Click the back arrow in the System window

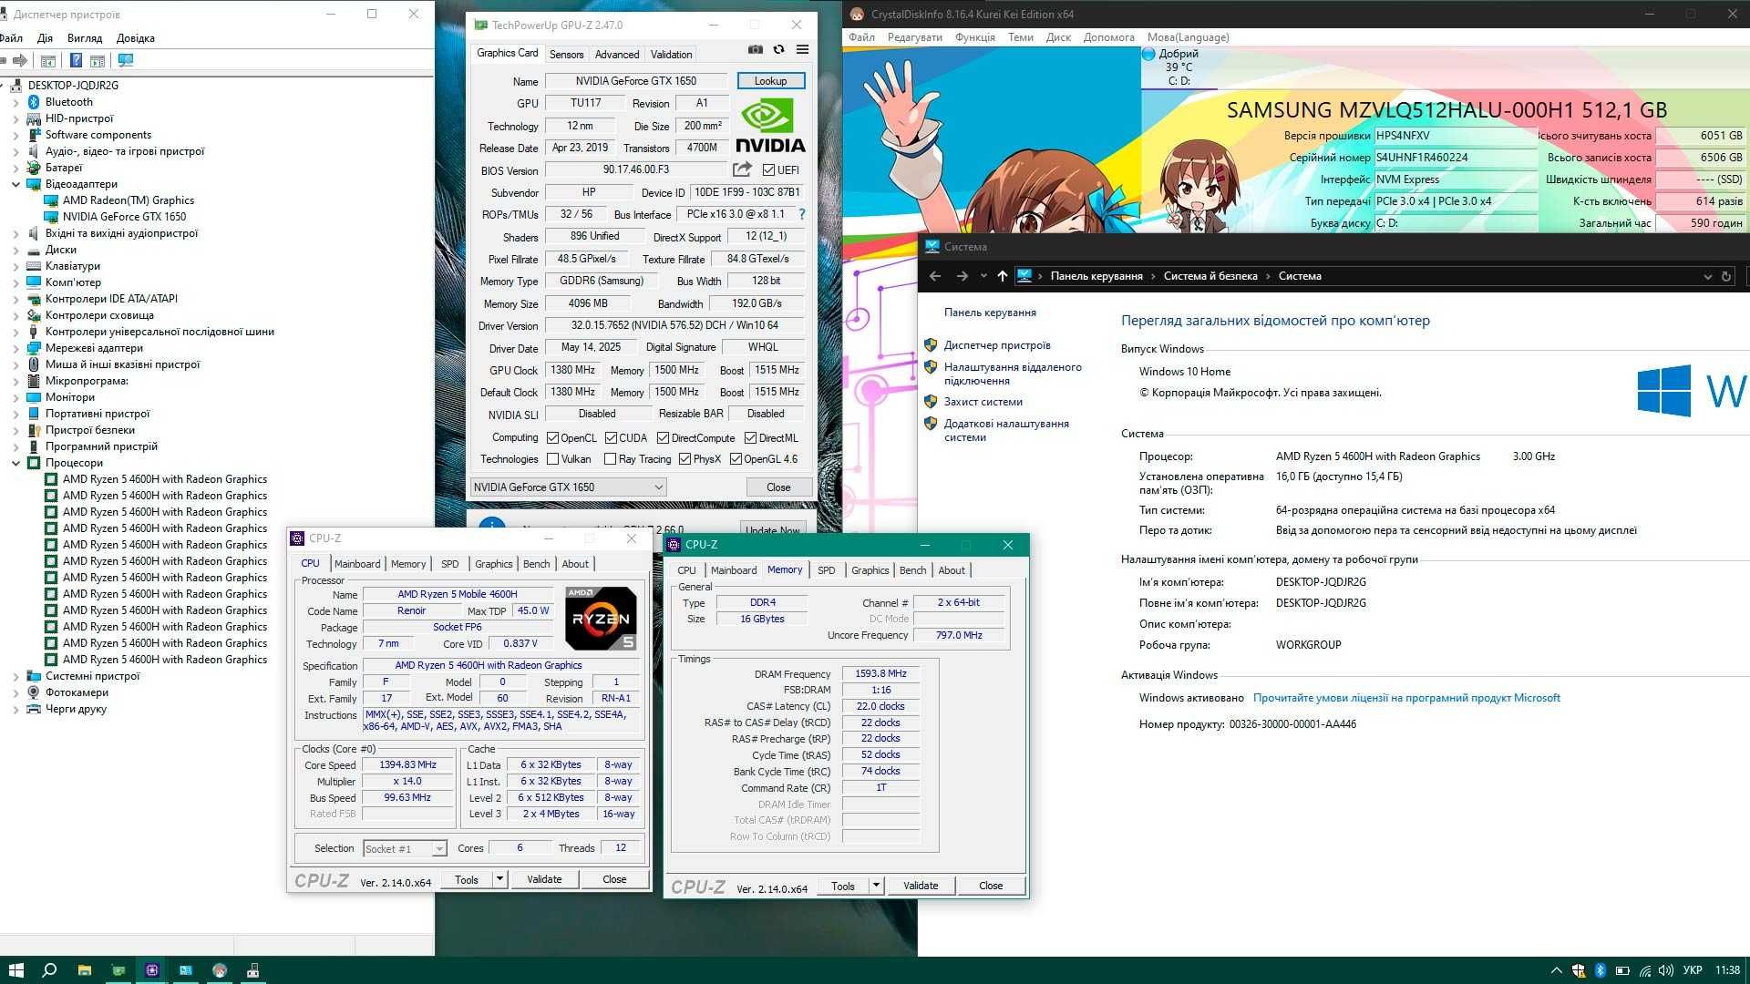pyautogui.click(x=934, y=276)
